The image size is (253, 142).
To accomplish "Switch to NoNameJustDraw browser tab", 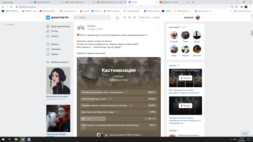I will (48, 2).
